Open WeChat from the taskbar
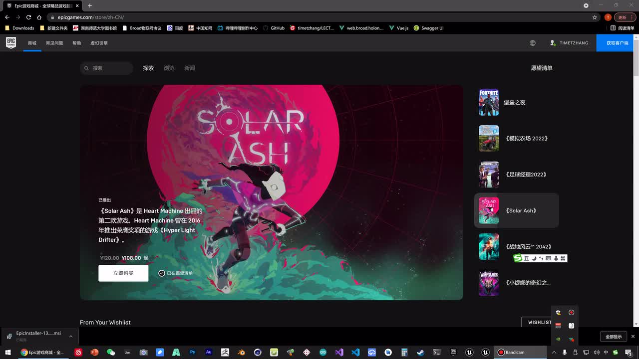 (111, 352)
